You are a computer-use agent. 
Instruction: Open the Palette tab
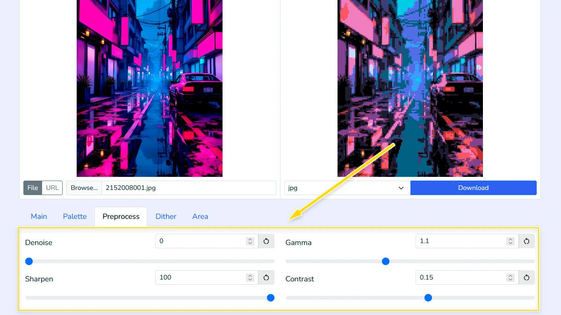(x=74, y=216)
